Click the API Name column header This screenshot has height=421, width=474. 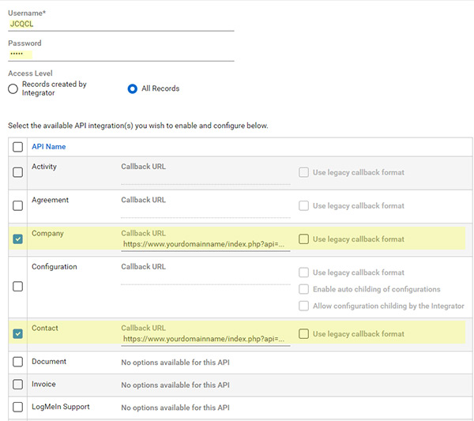[x=49, y=147]
